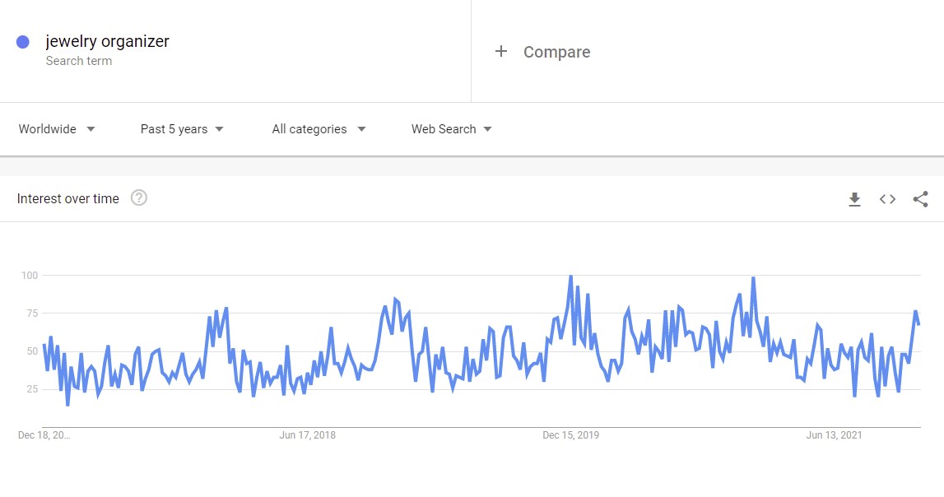944x497 pixels.
Task: Click the plus icon beside Compare
Action: 500,52
